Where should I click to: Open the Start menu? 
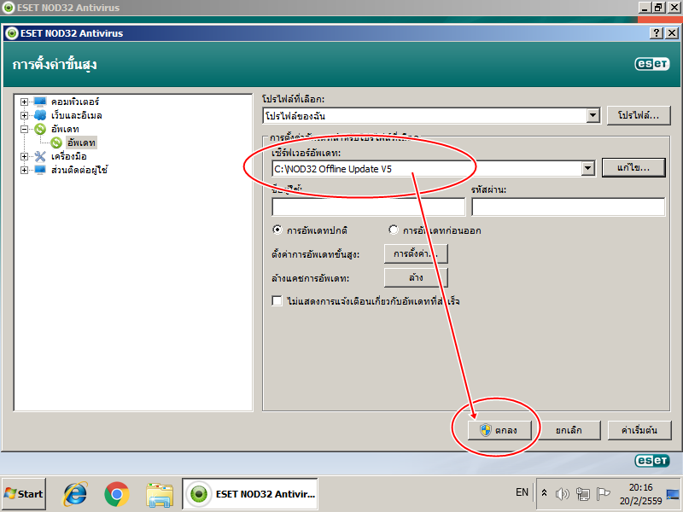(x=24, y=494)
